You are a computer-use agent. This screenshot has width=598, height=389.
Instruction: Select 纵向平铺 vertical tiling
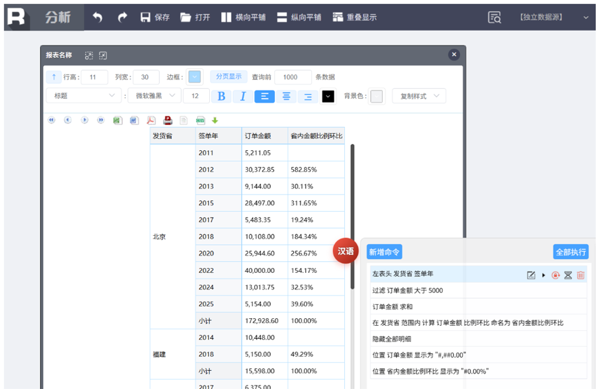coord(299,17)
